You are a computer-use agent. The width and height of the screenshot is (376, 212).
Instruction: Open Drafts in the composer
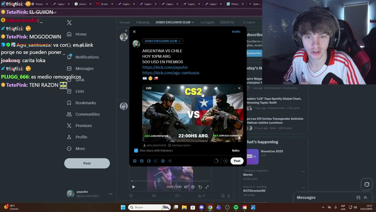[236, 32]
